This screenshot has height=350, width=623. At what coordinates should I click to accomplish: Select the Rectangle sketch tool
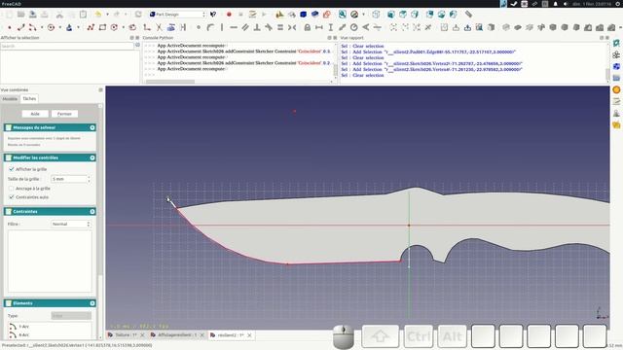pyautogui.click(x=102, y=27)
